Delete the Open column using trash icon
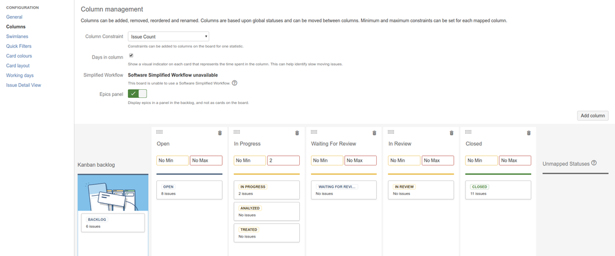 tap(220, 133)
